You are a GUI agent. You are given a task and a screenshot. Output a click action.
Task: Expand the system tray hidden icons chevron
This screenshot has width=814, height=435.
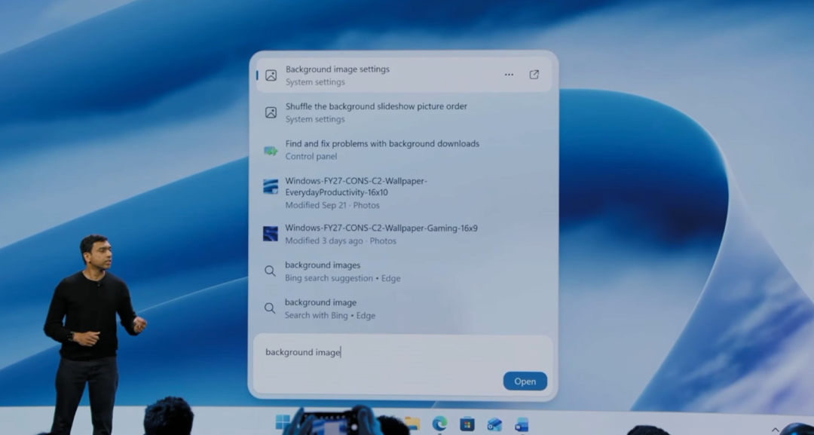pos(775,430)
